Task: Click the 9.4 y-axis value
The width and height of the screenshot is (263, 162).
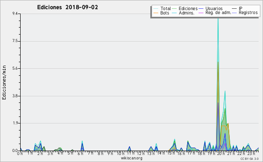Action: coord(15,14)
